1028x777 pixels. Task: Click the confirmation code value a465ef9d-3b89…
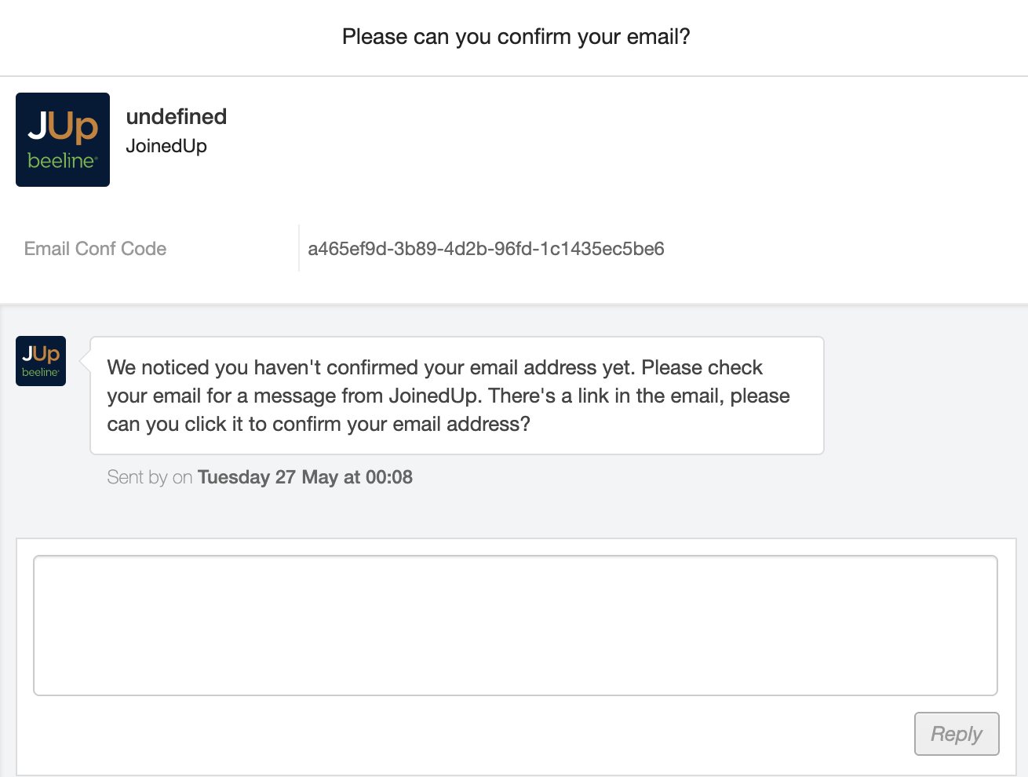pyautogui.click(x=486, y=249)
